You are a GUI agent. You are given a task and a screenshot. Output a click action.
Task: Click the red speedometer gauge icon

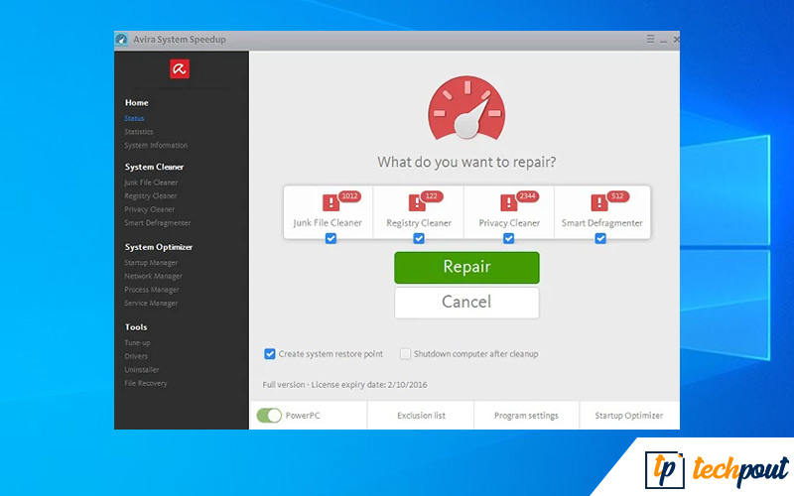point(466,111)
